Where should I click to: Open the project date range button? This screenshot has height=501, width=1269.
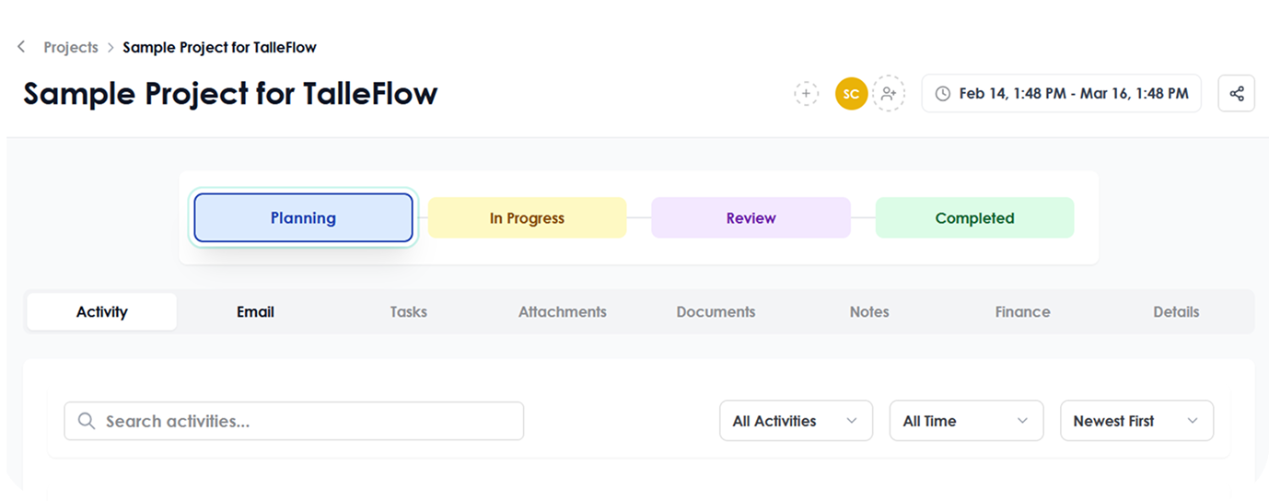(x=1061, y=93)
